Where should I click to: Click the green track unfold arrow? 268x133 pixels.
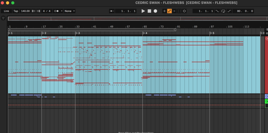click(x=267, y=101)
